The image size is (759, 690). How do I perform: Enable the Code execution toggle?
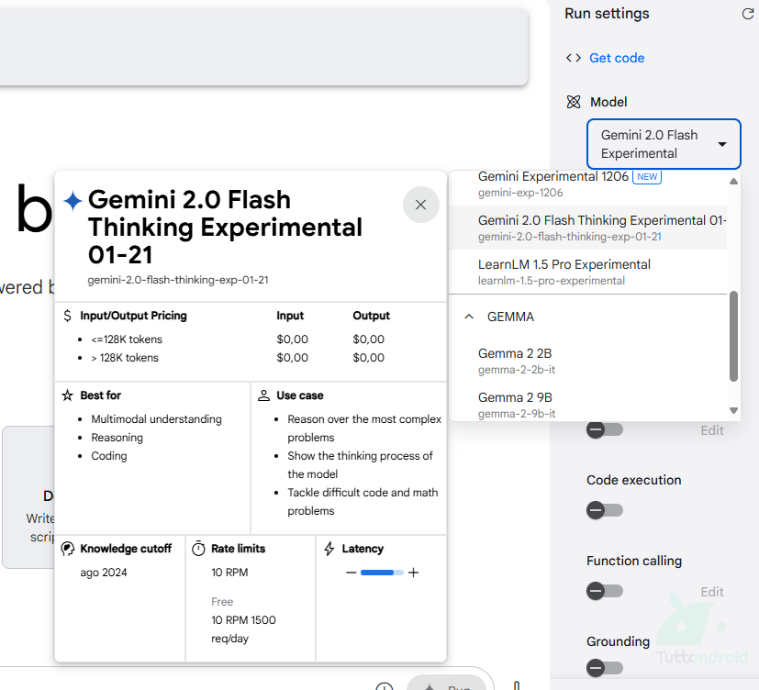tap(605, 510)
